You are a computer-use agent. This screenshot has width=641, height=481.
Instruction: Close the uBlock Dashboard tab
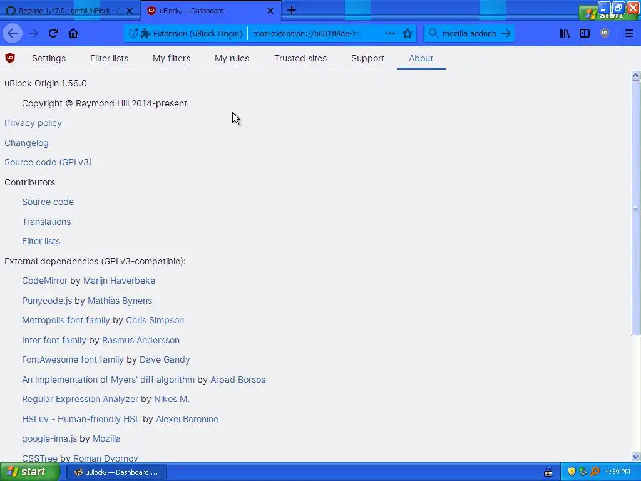[x=270, y=11]
